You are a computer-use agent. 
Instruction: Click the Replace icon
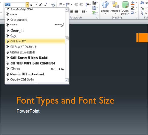(x=142, y=8)
